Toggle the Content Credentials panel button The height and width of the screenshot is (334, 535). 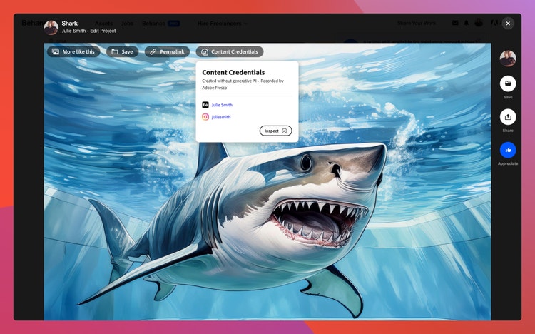230,51
